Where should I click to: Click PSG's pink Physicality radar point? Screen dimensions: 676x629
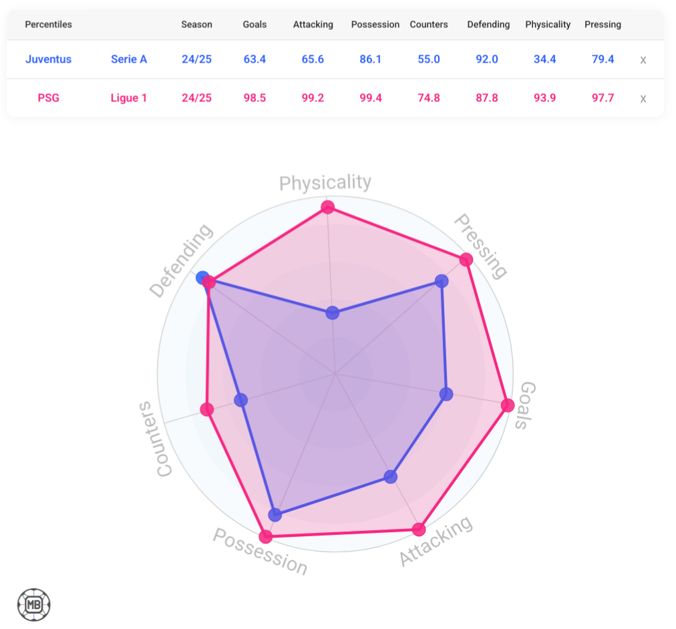pyautogui.click(x=328, y=207)
